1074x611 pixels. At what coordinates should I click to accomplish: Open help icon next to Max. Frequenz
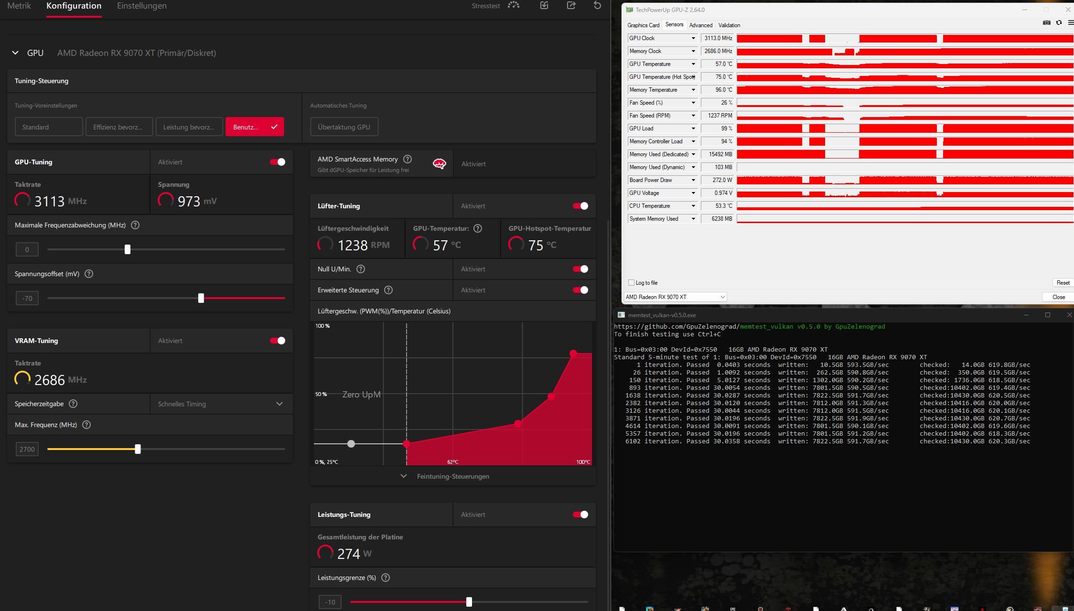(x=86, y=425)
